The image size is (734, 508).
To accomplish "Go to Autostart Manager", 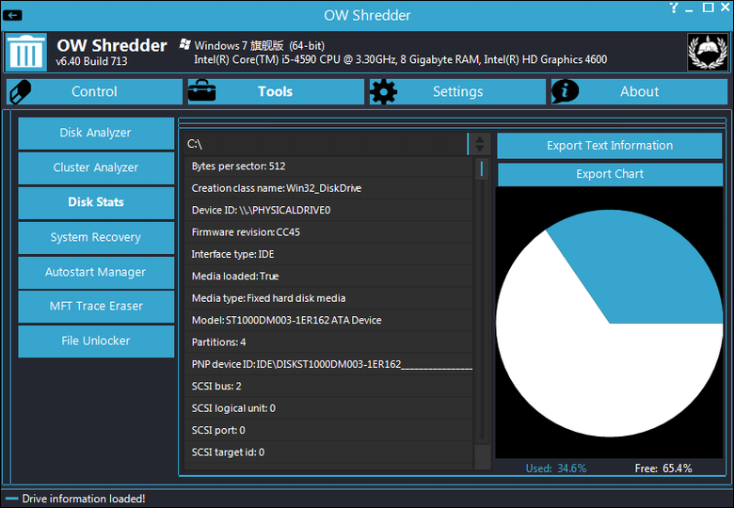I will (96, 272).
